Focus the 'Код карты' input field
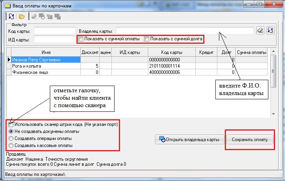This screenshot has width=286, height=181. 55,31
